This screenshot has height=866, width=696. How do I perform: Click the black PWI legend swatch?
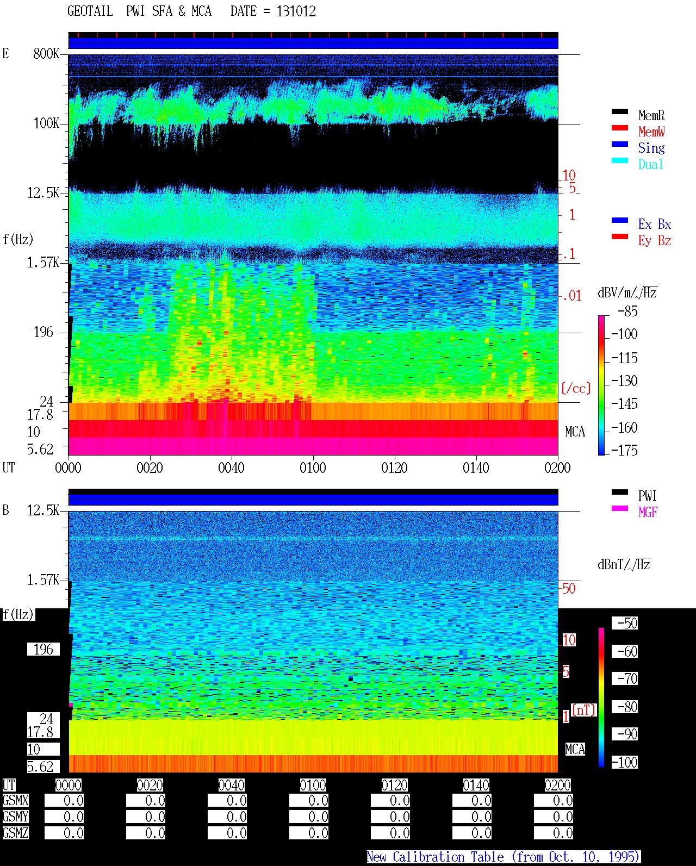(620, 492)
